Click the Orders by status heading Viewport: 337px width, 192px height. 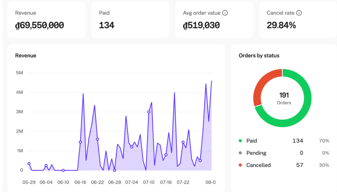tap(259, 56)
